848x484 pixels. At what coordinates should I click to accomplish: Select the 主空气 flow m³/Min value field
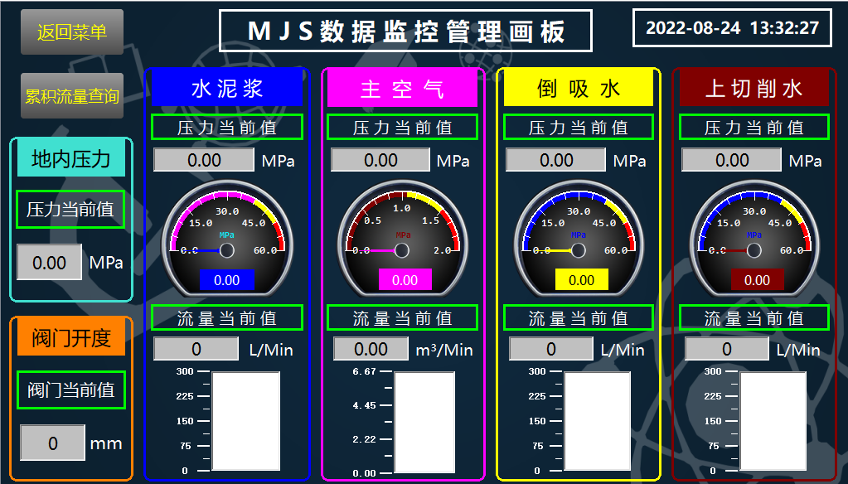tap(371, 349)
